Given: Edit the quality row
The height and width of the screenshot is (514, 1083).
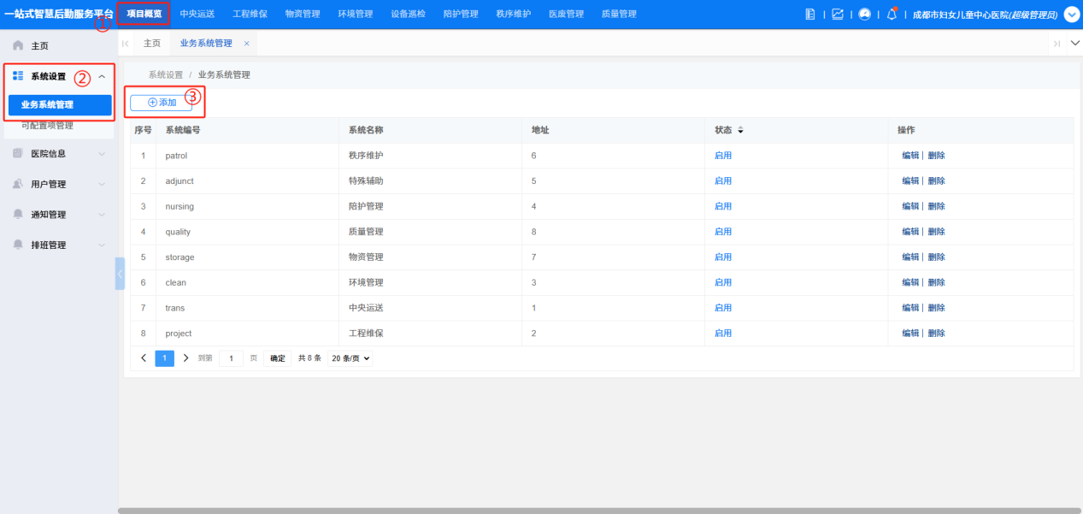Looking at the screenshot, I should (x=910, y=232).
